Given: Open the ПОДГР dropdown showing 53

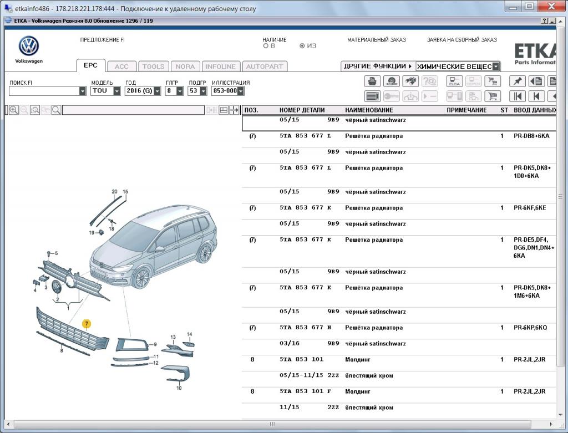Looking at the screenshot, I should 203,91.
